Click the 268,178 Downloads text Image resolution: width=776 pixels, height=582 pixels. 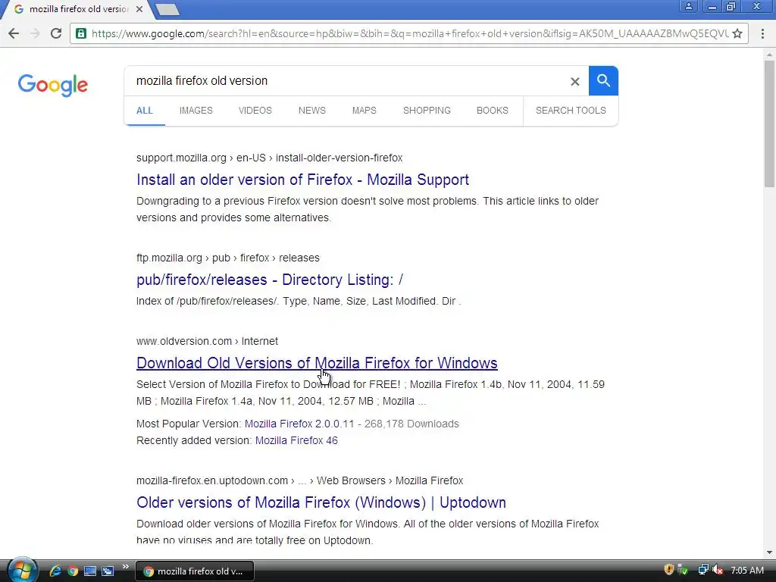(x=411, y=424)
